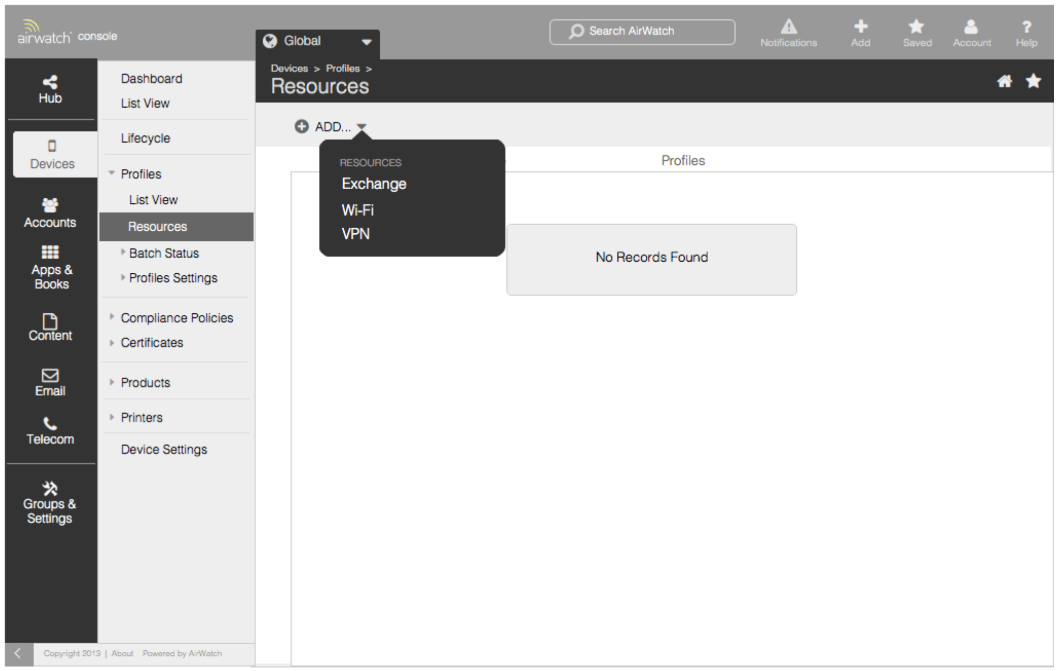Open Device Settings
1059x671 pixels.
coord(164,449)
